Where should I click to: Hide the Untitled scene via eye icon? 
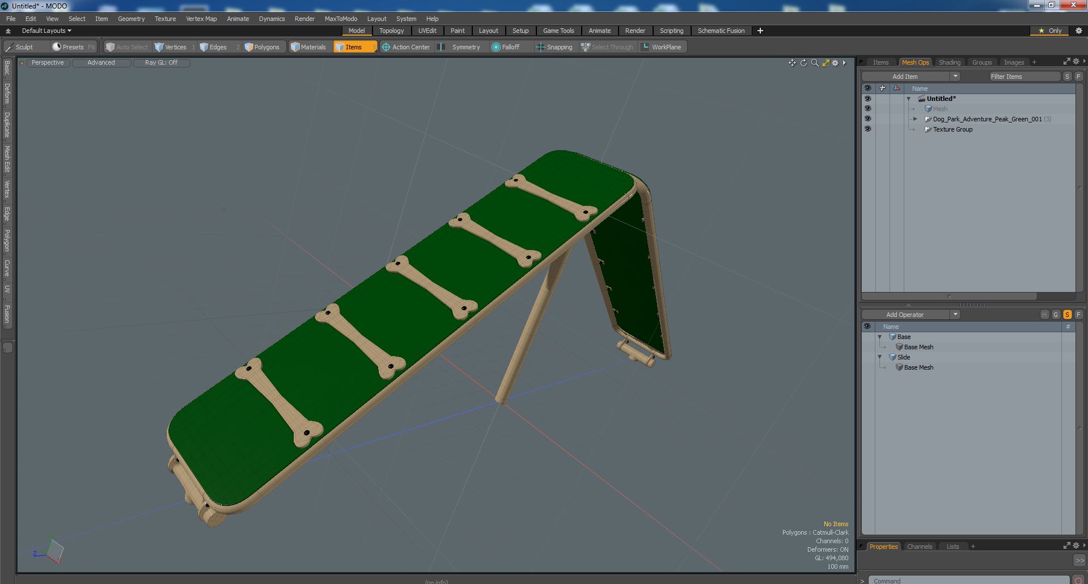[x=867, y=99]
